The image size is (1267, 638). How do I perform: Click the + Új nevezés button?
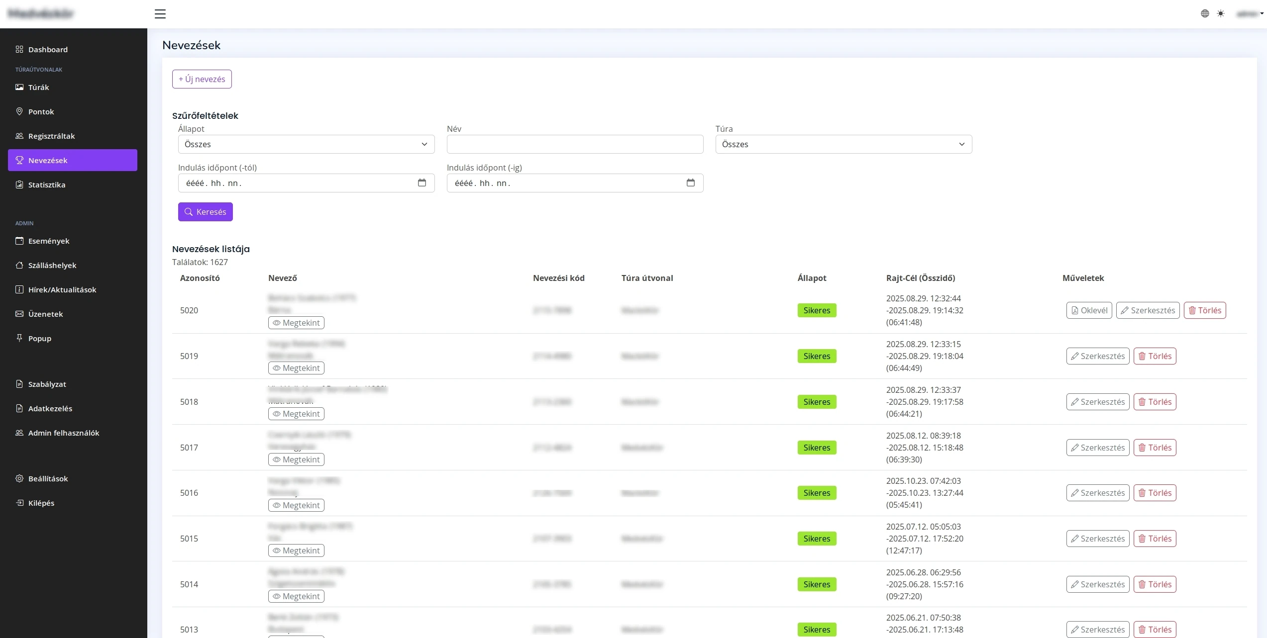202,79
